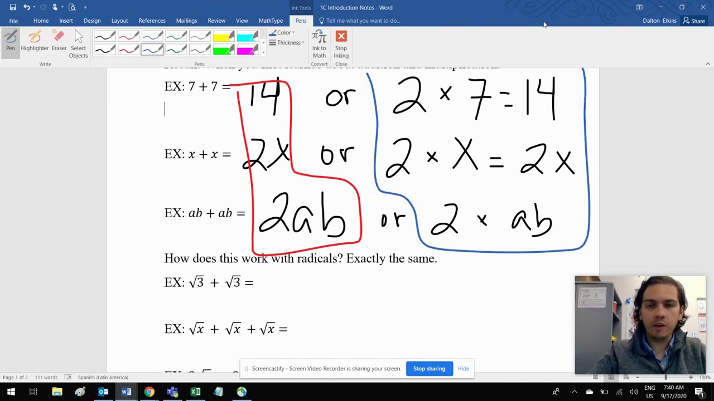Save the document via quick access toolbar
The image size is (714, 401).
point(13,7)
